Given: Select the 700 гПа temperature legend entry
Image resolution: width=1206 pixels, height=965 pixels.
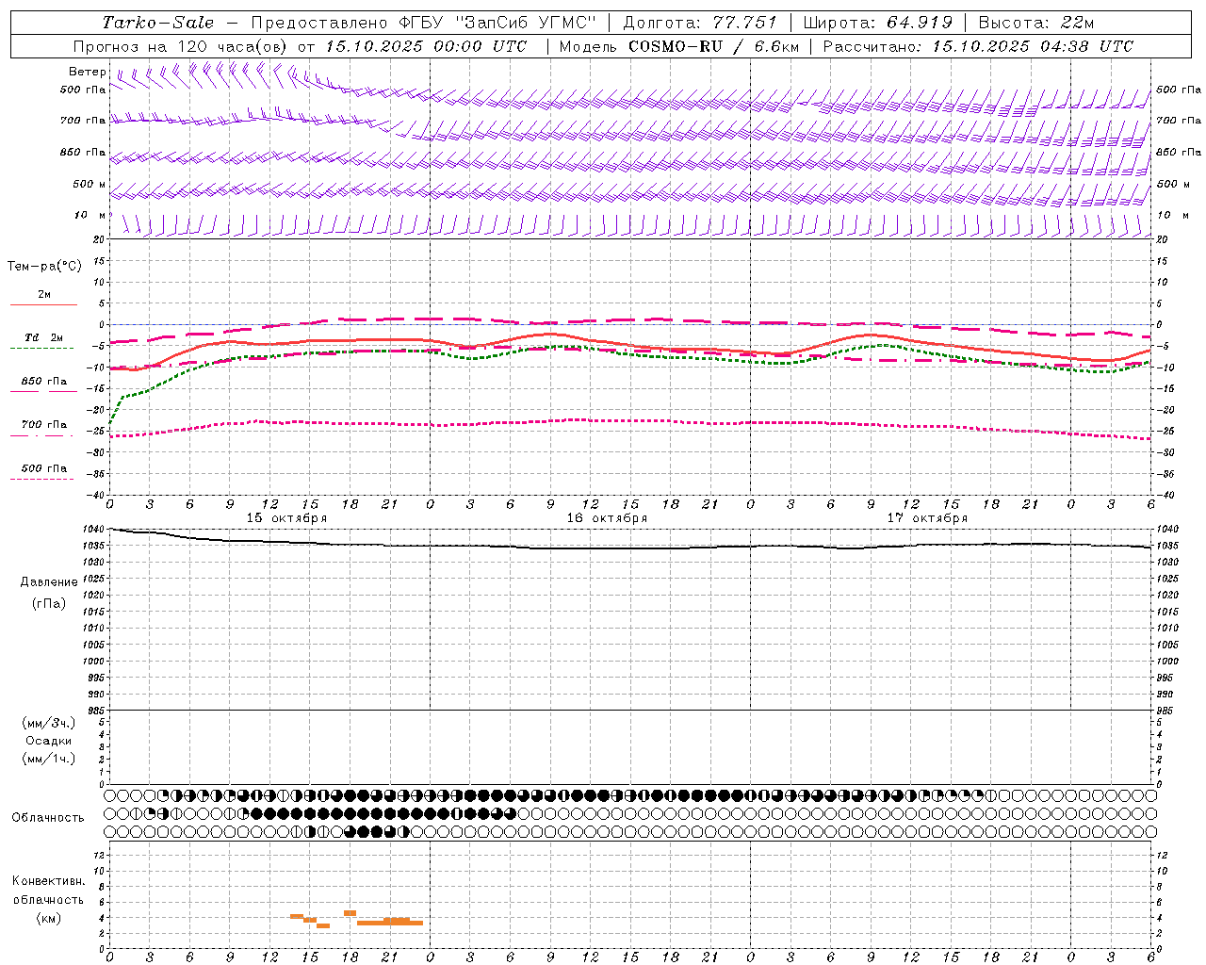Looking at the screenshot, I should point(44,424).
